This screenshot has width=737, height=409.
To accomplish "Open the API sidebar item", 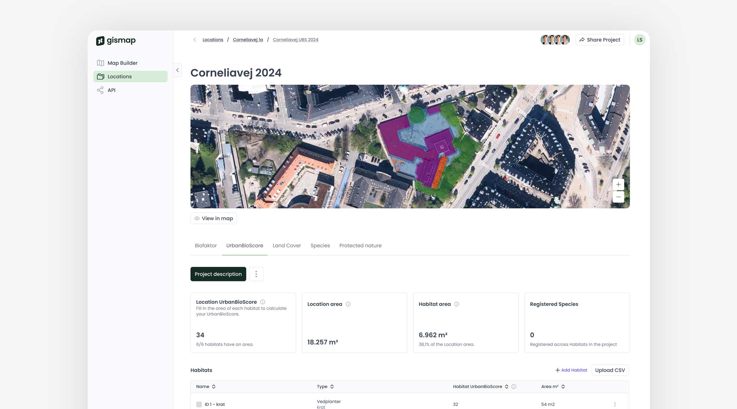I will 111,90.
